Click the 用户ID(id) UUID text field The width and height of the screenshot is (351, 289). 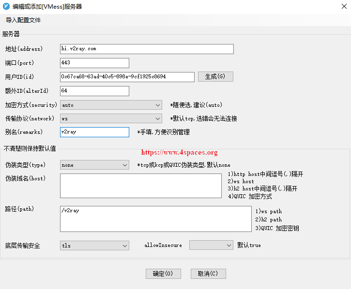pyautogui.click(x=127, y=77)
